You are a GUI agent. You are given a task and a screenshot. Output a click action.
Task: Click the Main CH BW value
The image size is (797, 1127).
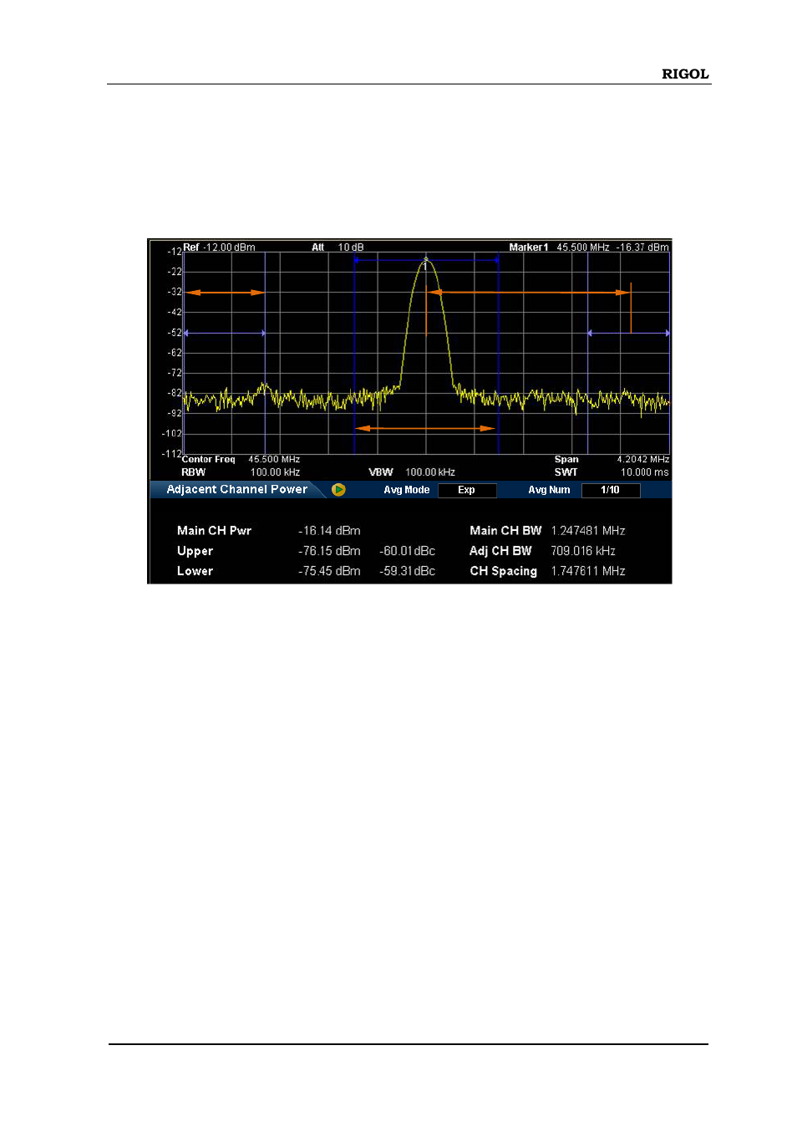[587, 531]
